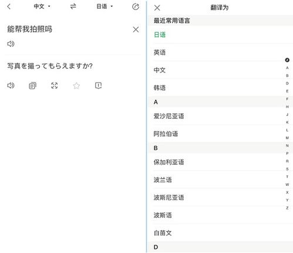Copy the translated Japanese text

(32, 85)
